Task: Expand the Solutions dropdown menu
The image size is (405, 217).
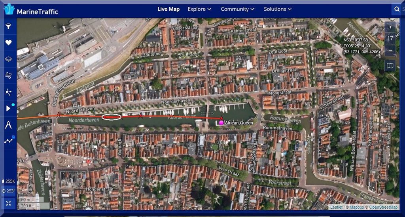Action: coord(278,9)
